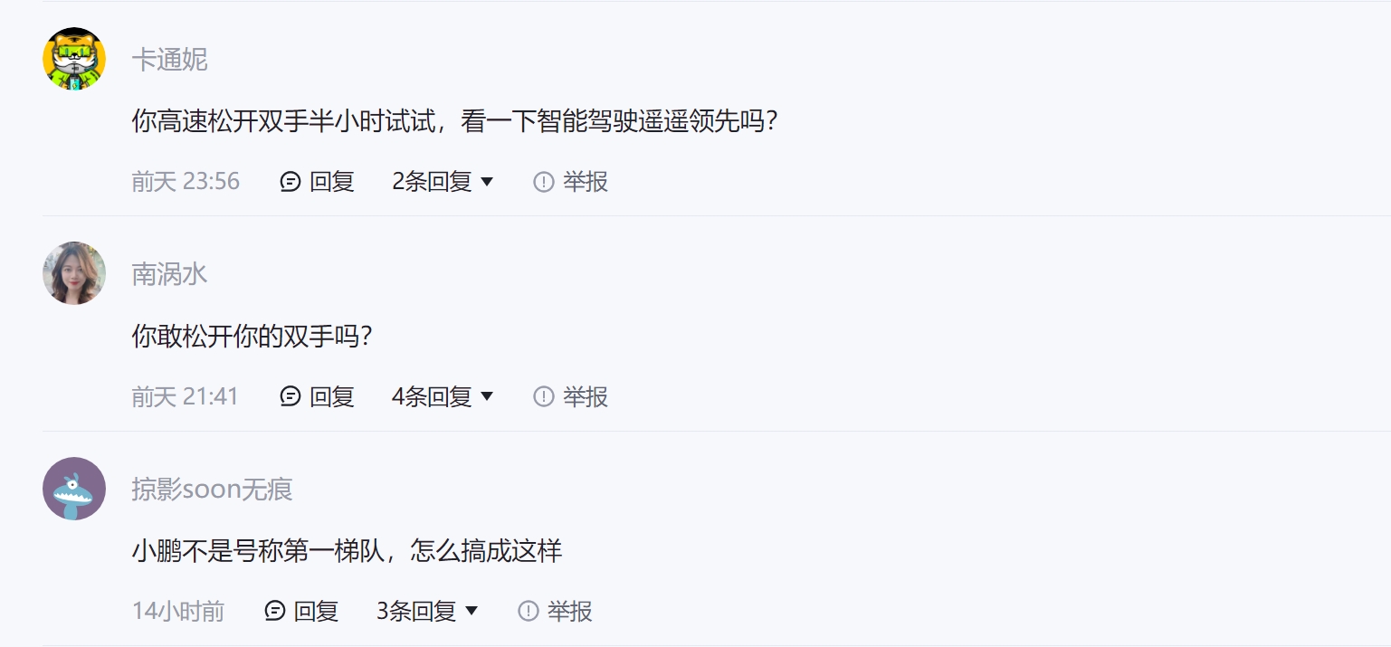Click the comment text about 小鹏 being first tier

click(347, 550)
